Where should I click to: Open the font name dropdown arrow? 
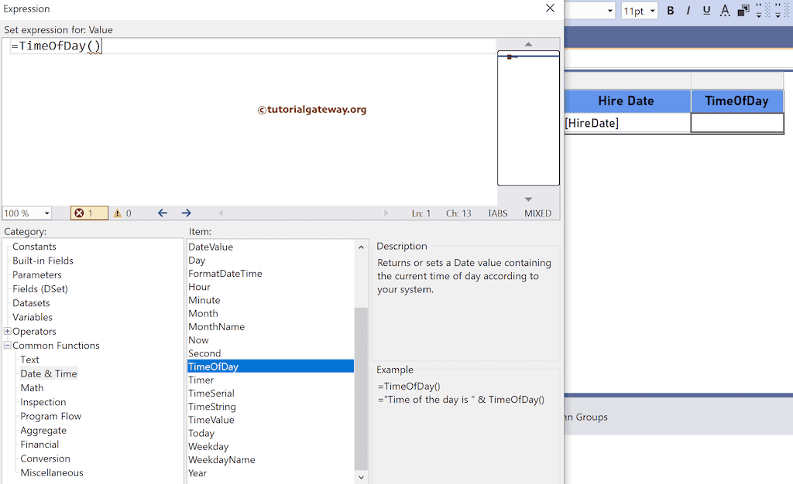(610, 11)
